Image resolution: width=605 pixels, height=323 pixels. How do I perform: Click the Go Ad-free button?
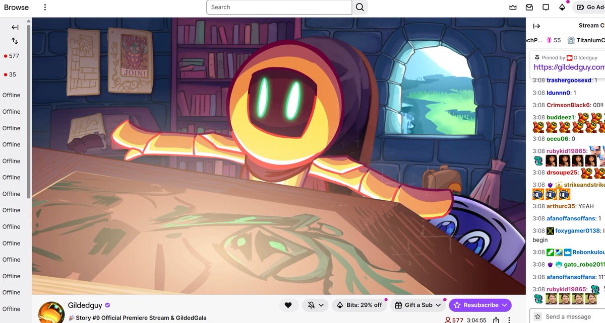[589, 8]
